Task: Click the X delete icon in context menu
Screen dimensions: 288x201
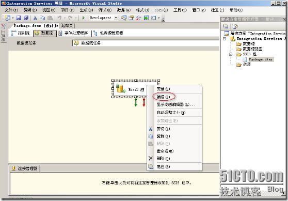Action: (151, 158)
